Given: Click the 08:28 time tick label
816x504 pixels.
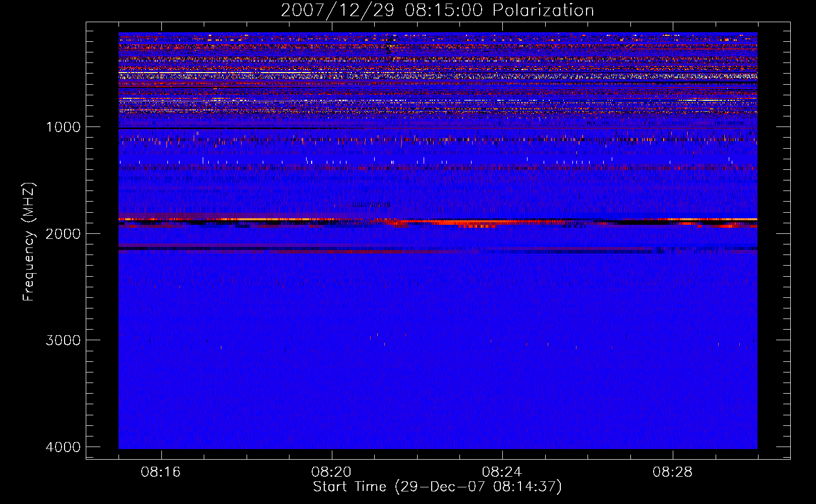Looking at the screenshot, I should pyautogui.click(x=672, y=472).
